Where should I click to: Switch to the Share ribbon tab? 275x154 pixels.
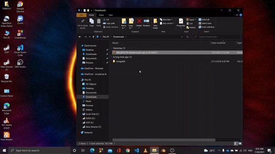click(101, 15)
